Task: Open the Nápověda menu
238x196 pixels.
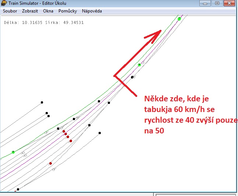Action: tap(92, 11)
